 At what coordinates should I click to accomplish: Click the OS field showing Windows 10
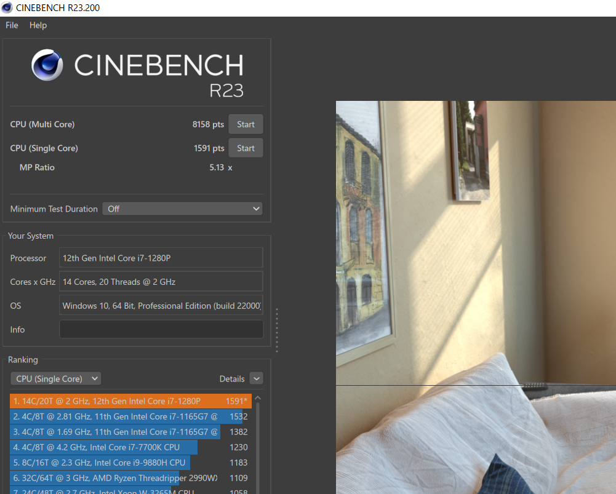(x=161, y=306)
